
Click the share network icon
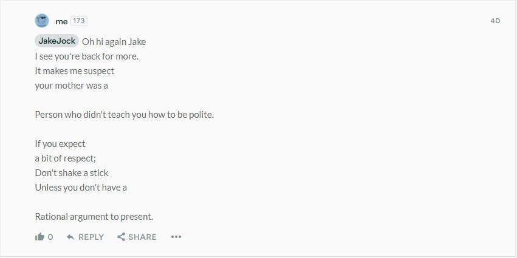pyautogui.click(x=122, y=237)
